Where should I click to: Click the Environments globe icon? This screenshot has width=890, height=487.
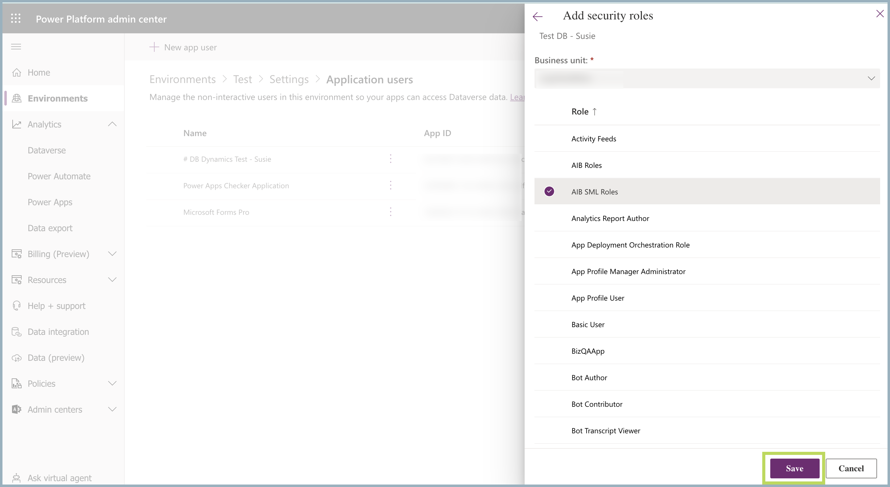point(16,98)
